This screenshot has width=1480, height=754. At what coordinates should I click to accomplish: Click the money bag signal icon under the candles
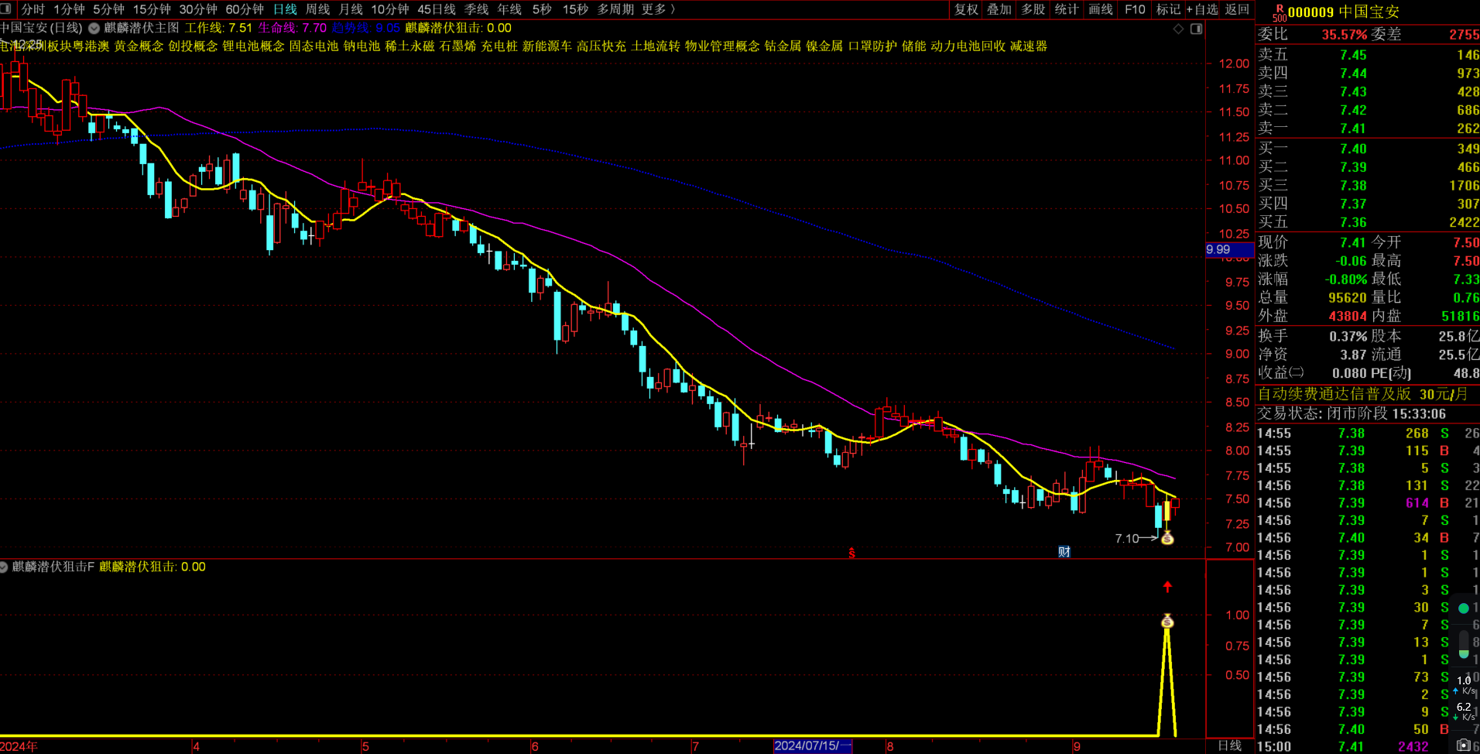(x=1167, y=538)
